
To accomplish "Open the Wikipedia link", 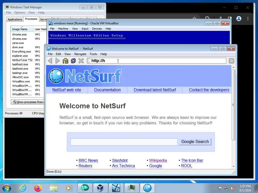I will pyautogui.click(x=158, y=160).
